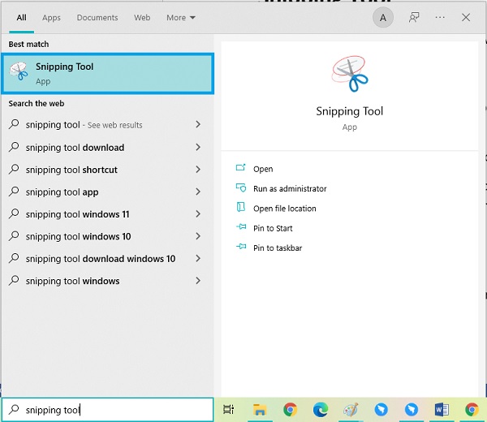This screenshot has height=422, width=487.
Task: Open Snipping Tool best match result
Action: point(107,74)
